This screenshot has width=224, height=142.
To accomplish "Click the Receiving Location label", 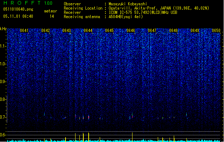I will (83, 8).
